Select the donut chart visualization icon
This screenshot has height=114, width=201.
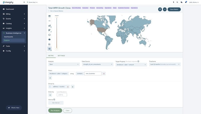pyautogui.click(x=49, y=35)
